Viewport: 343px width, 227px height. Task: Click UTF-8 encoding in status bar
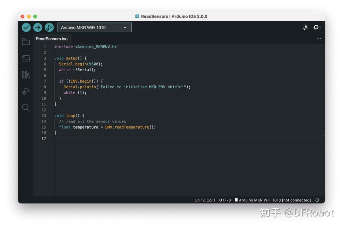tap(225, 200)
